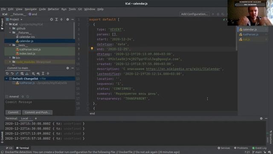Image resolution: width=273 pixels, height=154 pixels.
Task: Click Rollback icon in Commit toolbar
Action: click(x=12, y=74)
